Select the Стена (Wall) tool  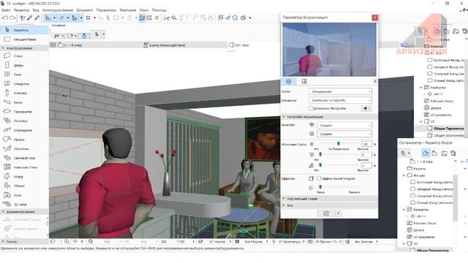[24, 56]
